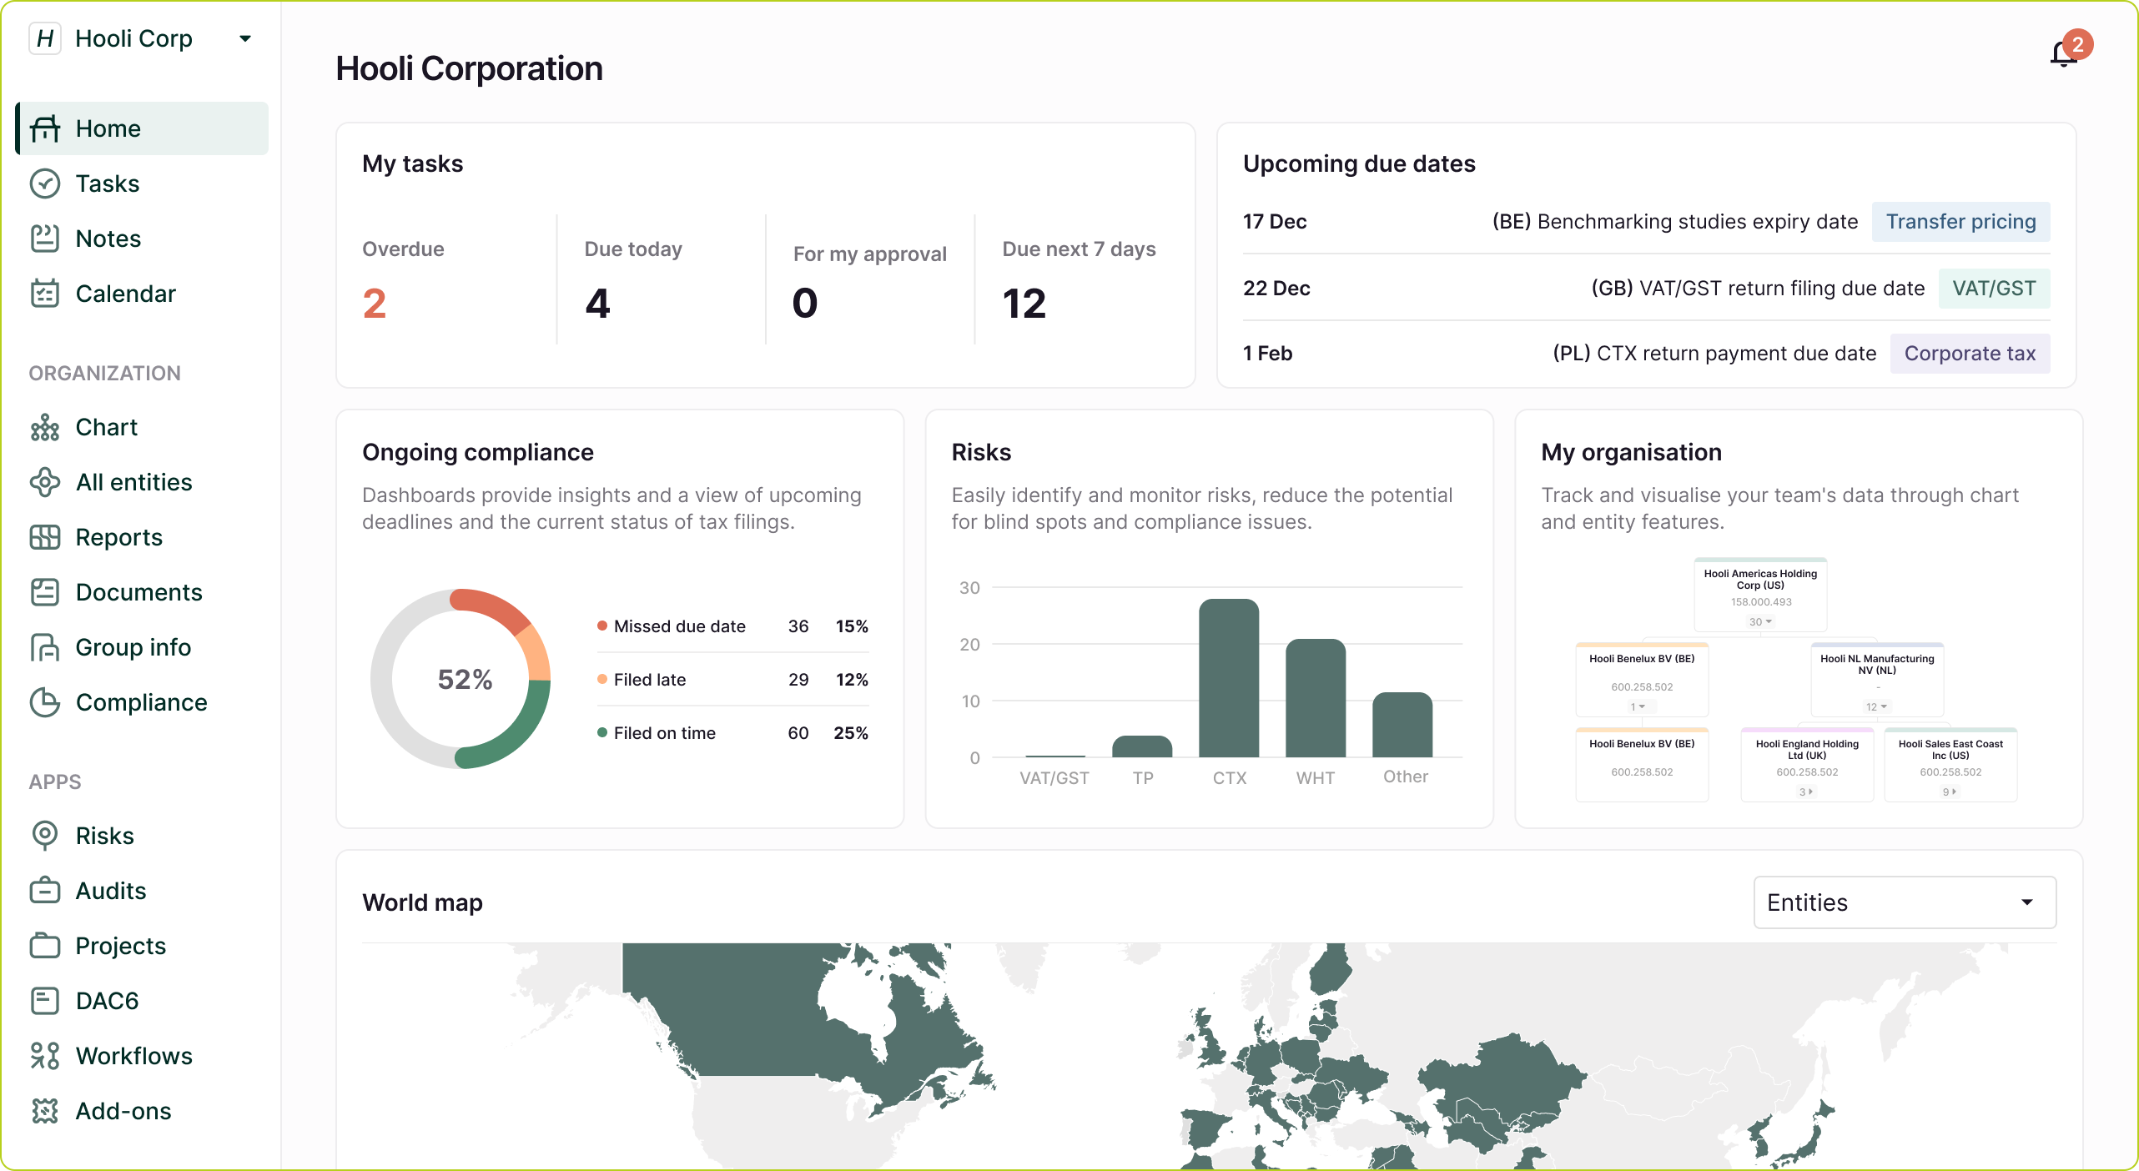Click the Transfer pricing tag
The image size is (2139, 1171).
(x=1960, y=222)
